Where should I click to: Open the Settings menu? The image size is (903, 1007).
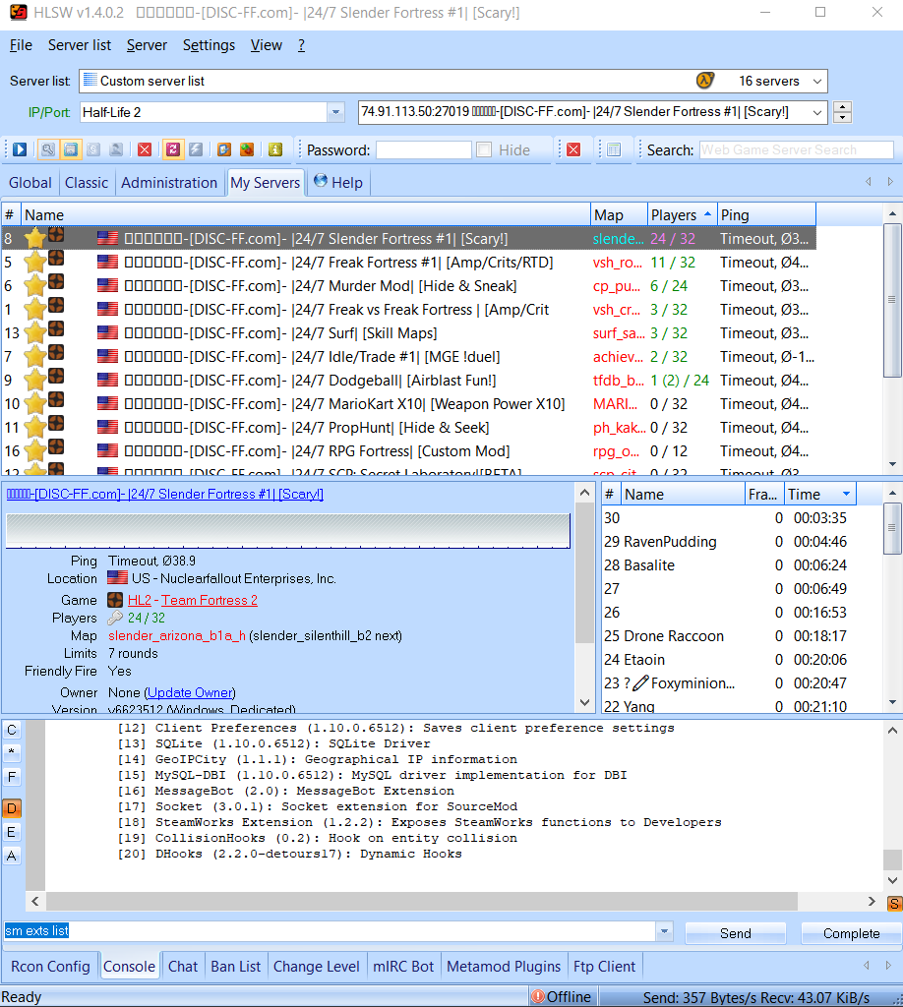(209, 45)
